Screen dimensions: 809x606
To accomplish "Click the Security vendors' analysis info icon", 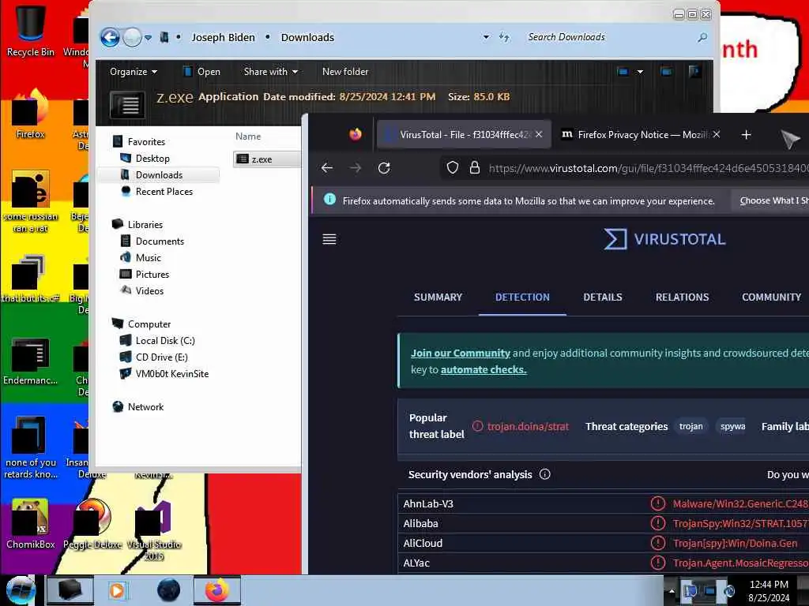I will (x=545, y=474).
